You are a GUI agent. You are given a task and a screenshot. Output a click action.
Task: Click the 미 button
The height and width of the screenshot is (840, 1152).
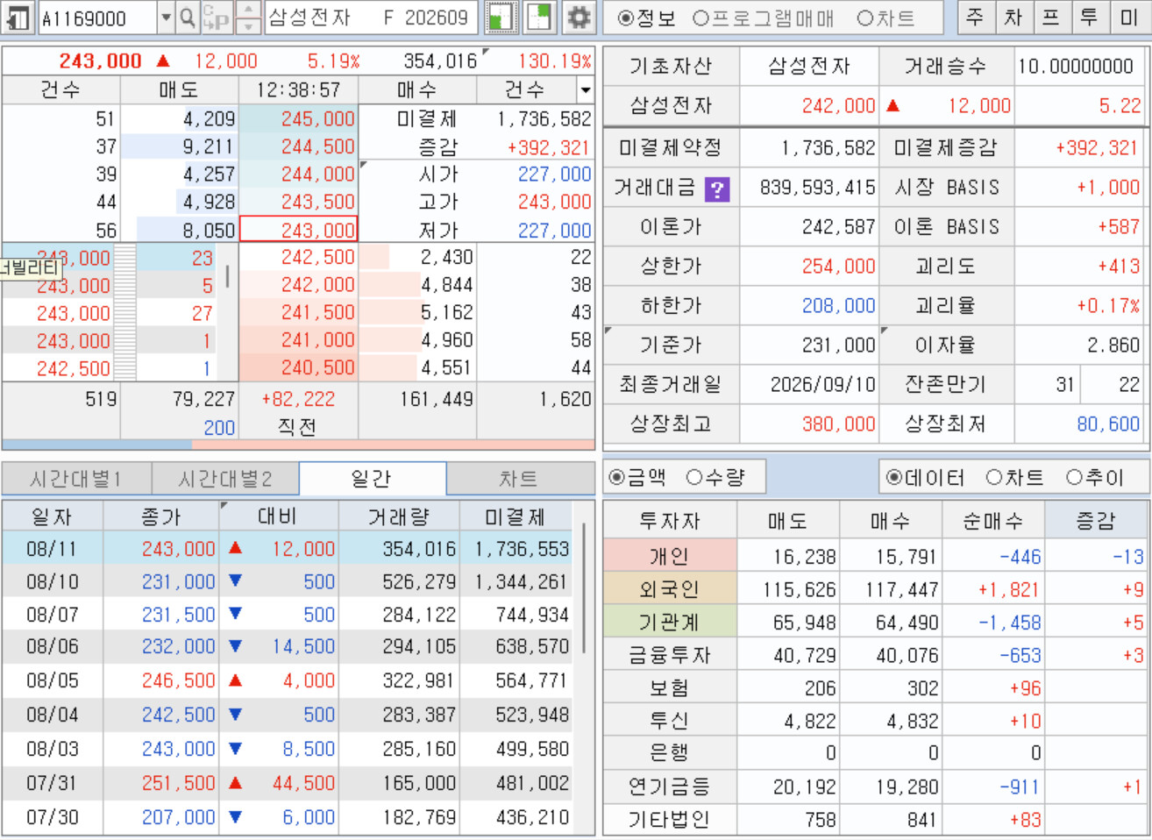pos(1128,18)
